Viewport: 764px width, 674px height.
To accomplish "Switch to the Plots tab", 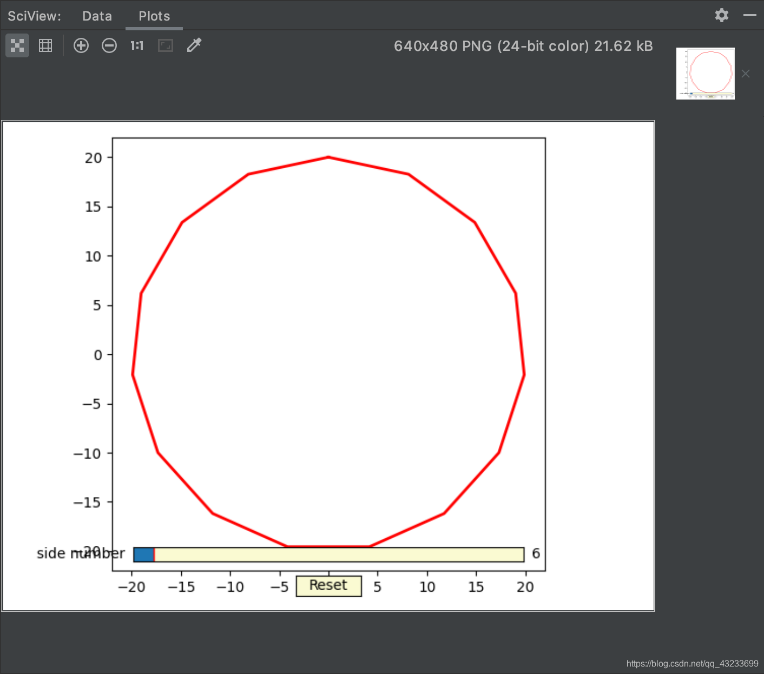I will 154,16.
